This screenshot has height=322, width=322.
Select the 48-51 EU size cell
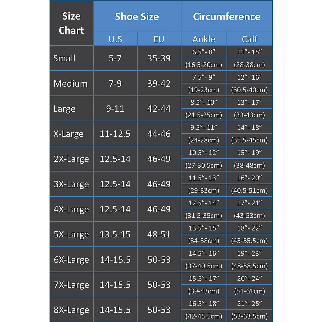(159, 234)
